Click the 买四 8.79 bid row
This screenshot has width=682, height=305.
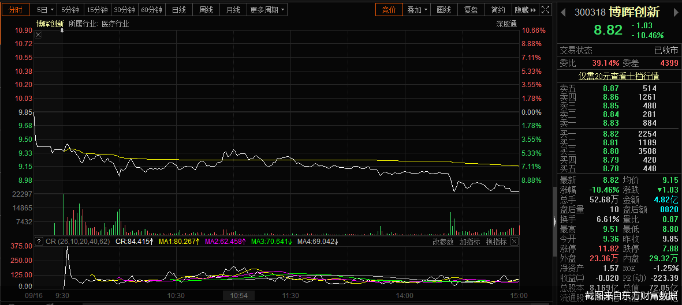click(618, 160)
